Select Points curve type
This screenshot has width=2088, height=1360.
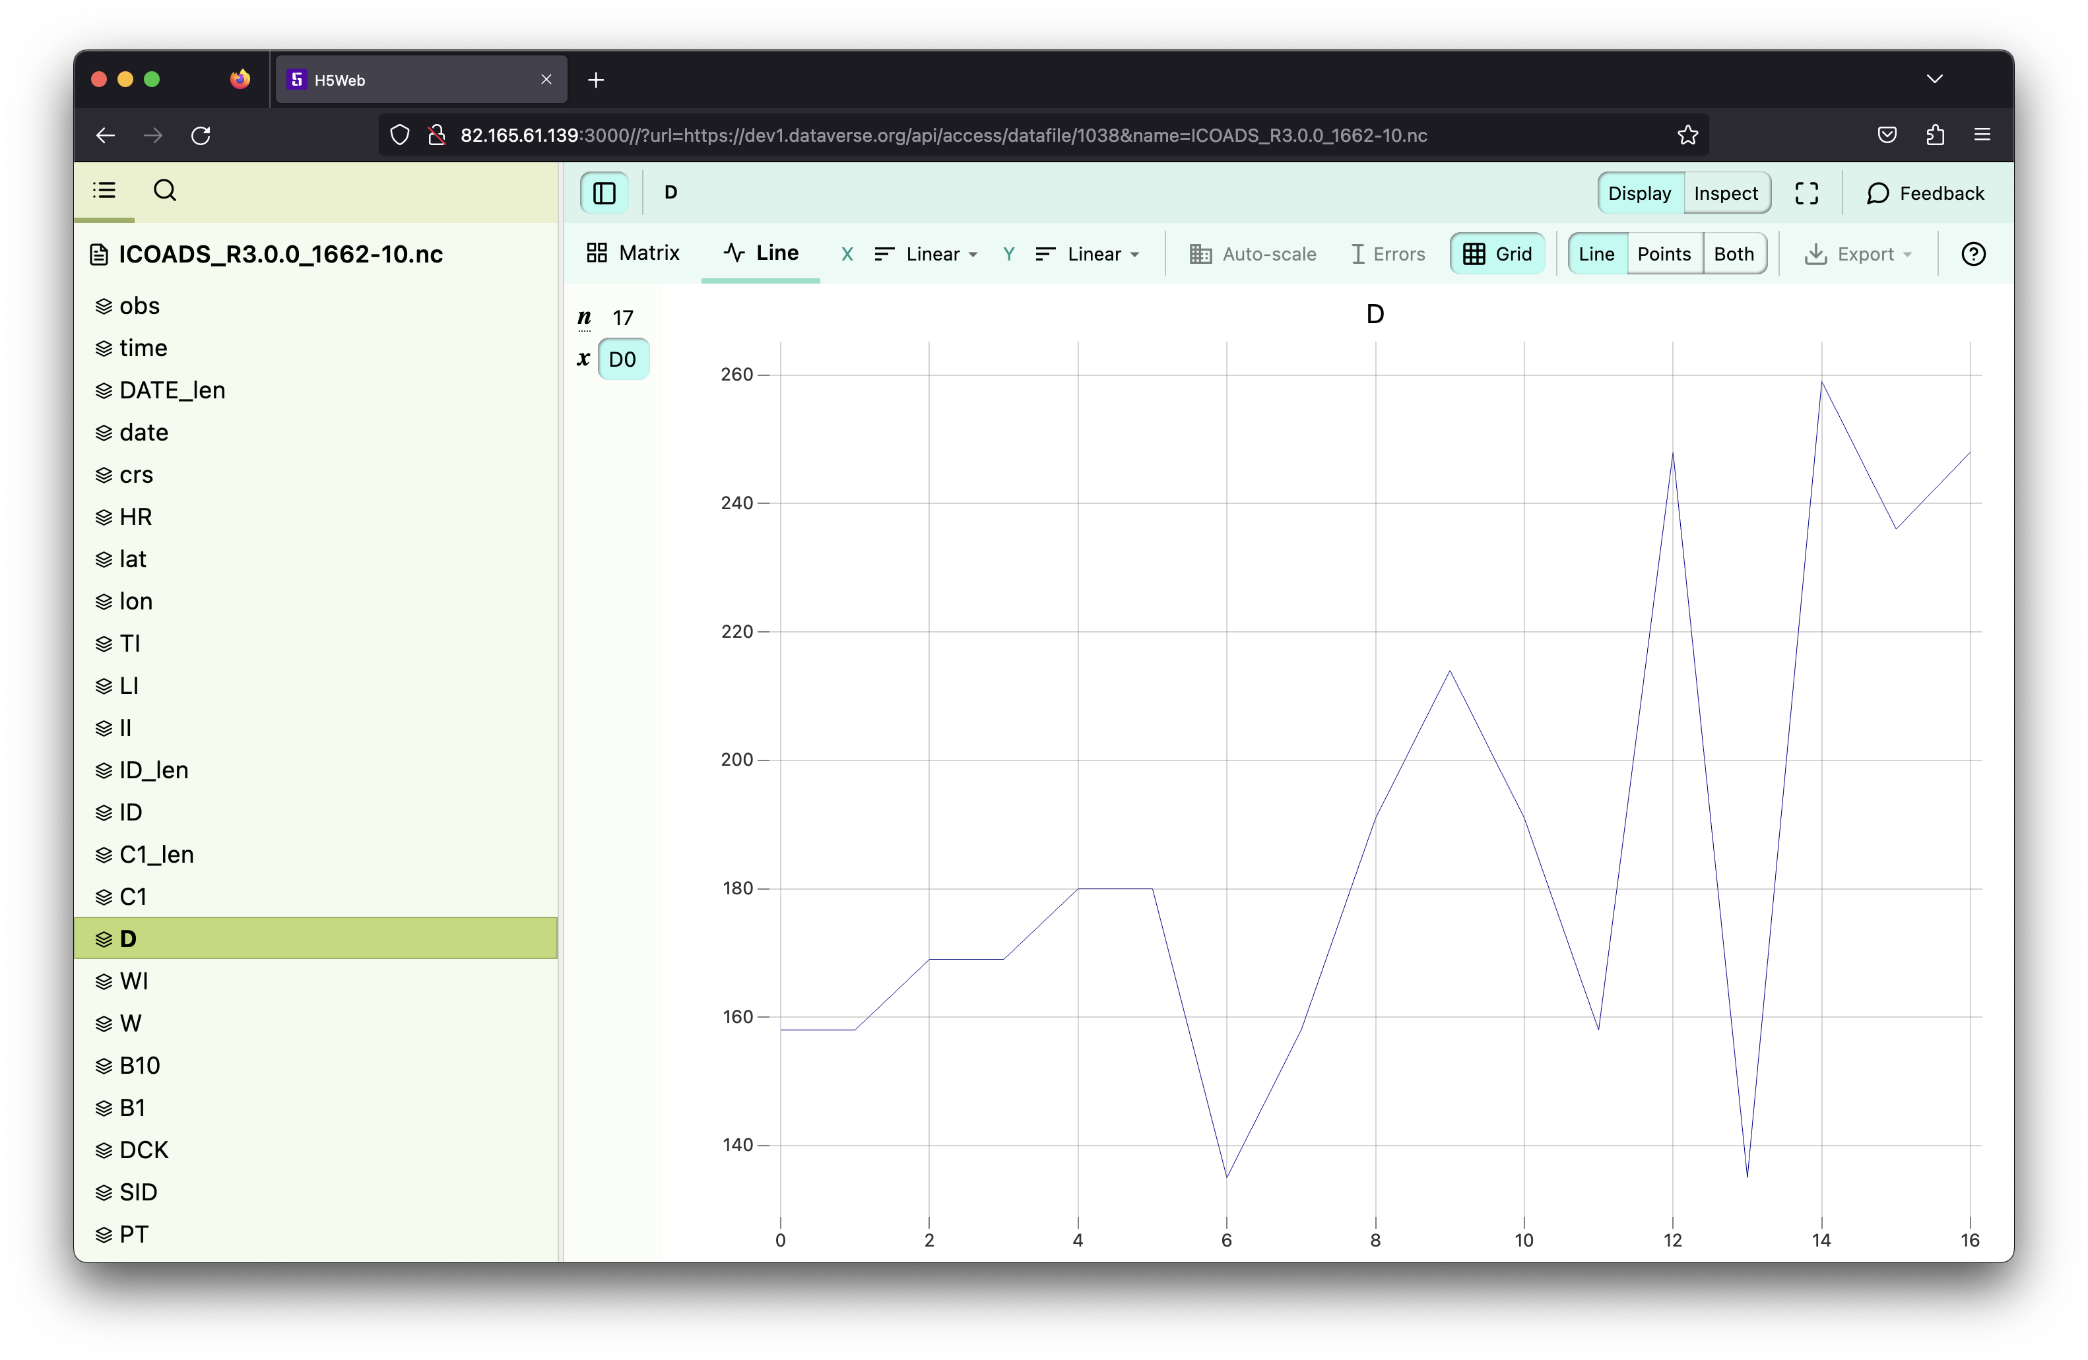point(1664,255)
